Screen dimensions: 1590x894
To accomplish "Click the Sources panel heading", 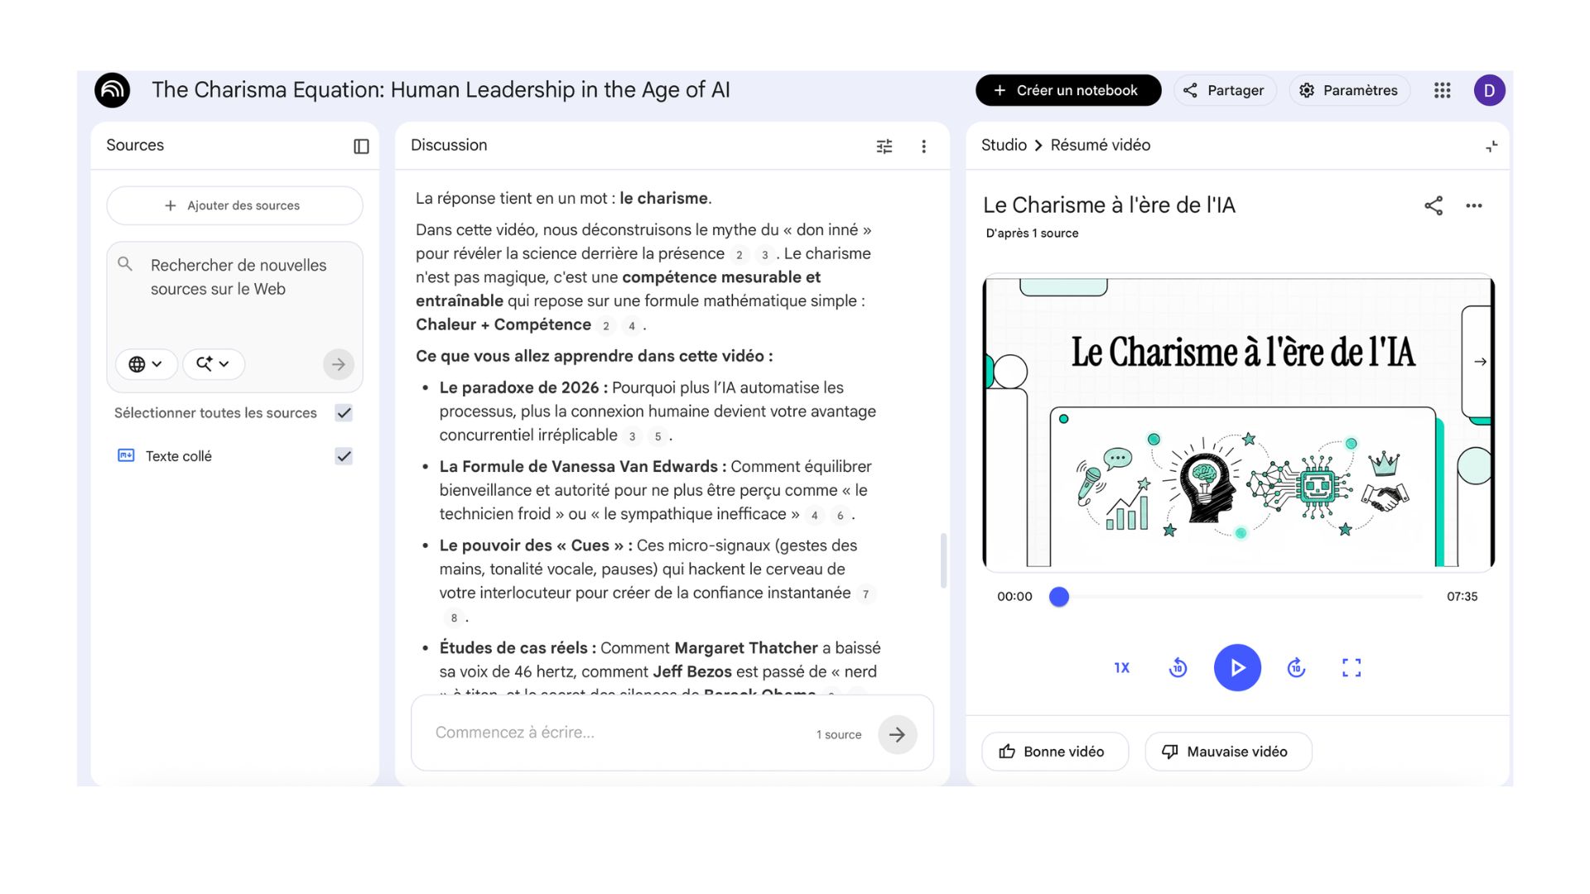I will click(135, 145).
